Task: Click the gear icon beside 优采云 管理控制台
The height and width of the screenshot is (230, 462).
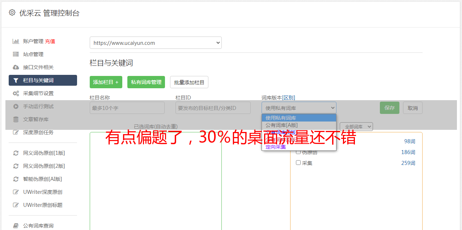Action: coord(12,13)
